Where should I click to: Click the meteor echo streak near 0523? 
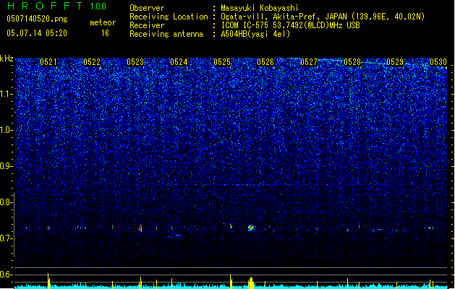(x=141, y=228)
